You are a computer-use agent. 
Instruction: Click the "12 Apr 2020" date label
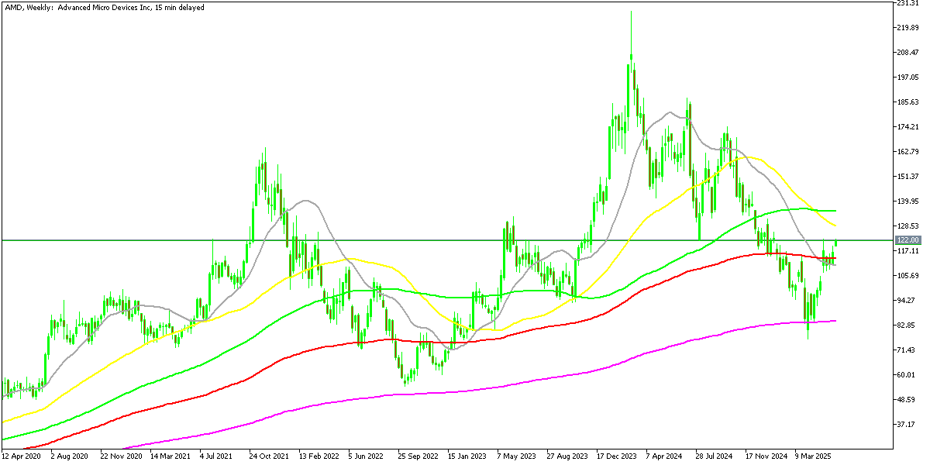click(23, 457)
